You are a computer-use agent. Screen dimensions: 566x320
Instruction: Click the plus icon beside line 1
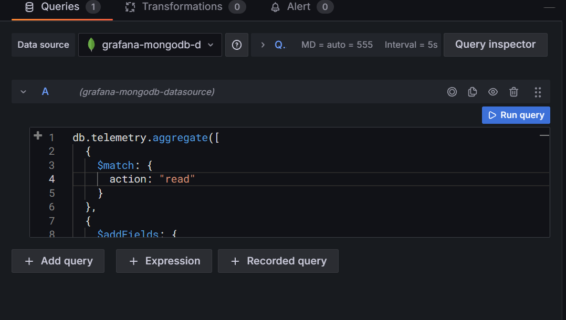[38, 136]
